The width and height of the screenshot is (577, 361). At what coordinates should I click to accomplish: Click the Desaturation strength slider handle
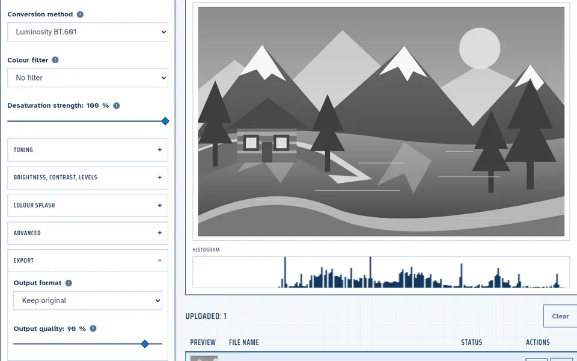(x=165, y=121)
